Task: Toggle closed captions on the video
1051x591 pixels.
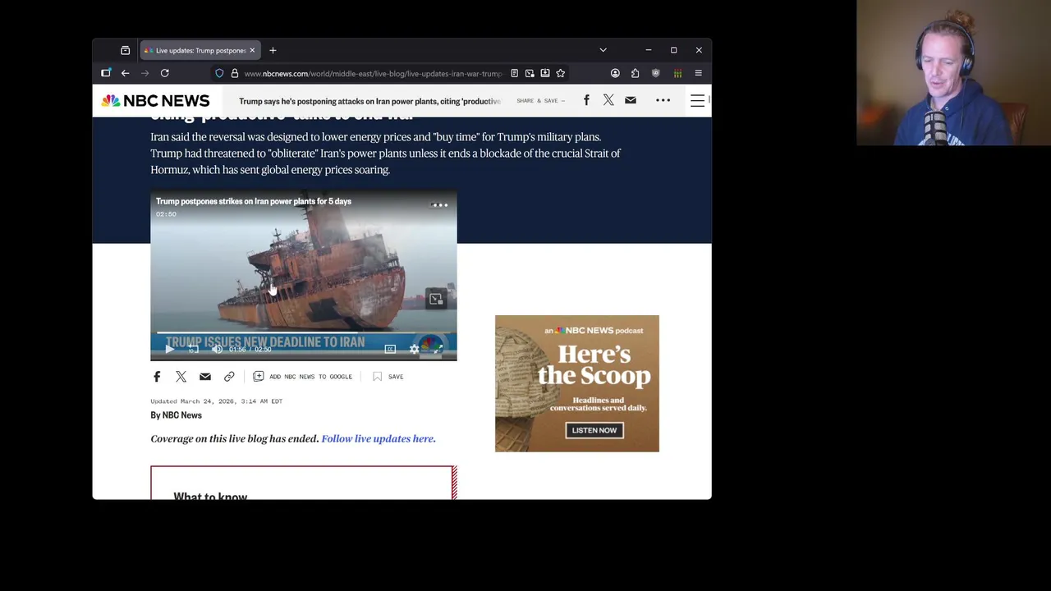Action: coord(390,350)
